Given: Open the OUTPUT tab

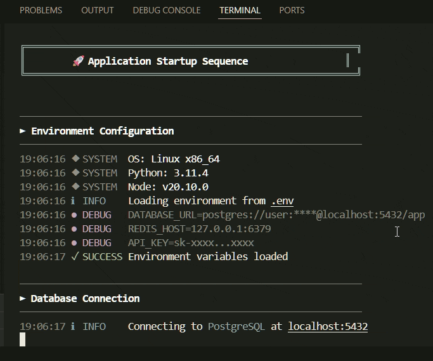Looking at the screenshot, I should click(98, 10).
